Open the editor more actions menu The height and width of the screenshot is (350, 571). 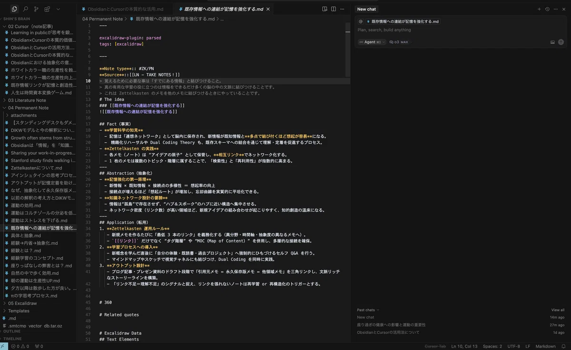tap(343, 9)
